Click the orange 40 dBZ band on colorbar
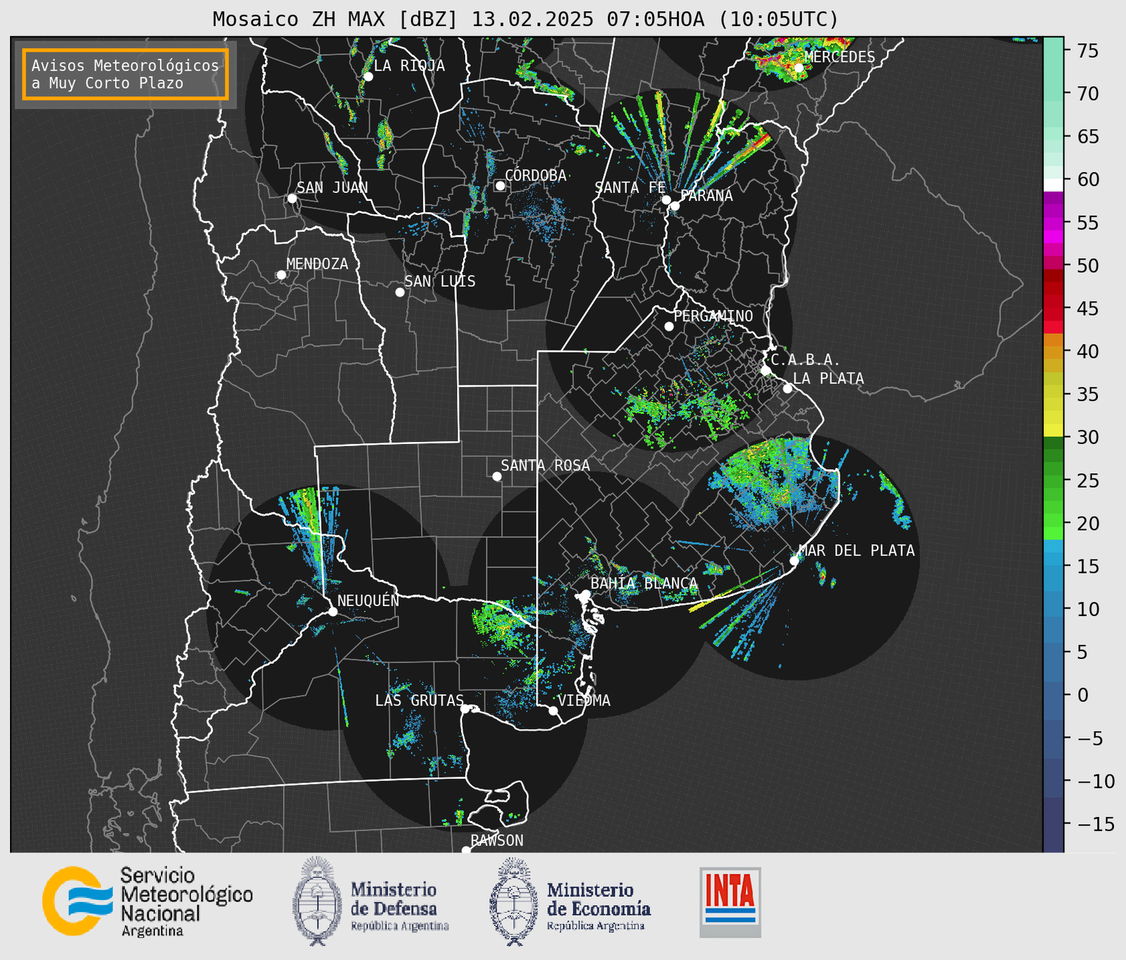 click(1053, 352)
